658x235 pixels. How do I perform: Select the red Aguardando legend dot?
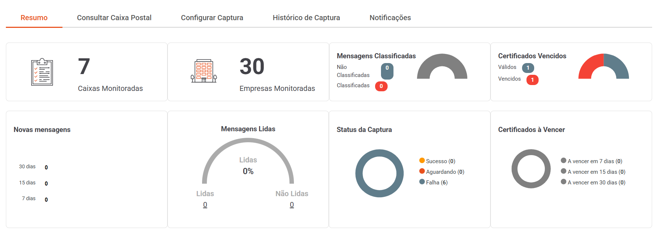[422, 171]
